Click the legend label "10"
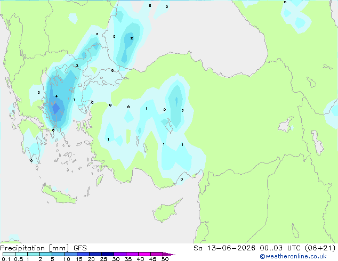 coord(67,259)
